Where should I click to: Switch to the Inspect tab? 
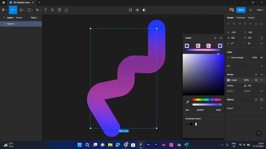[251, 17]
